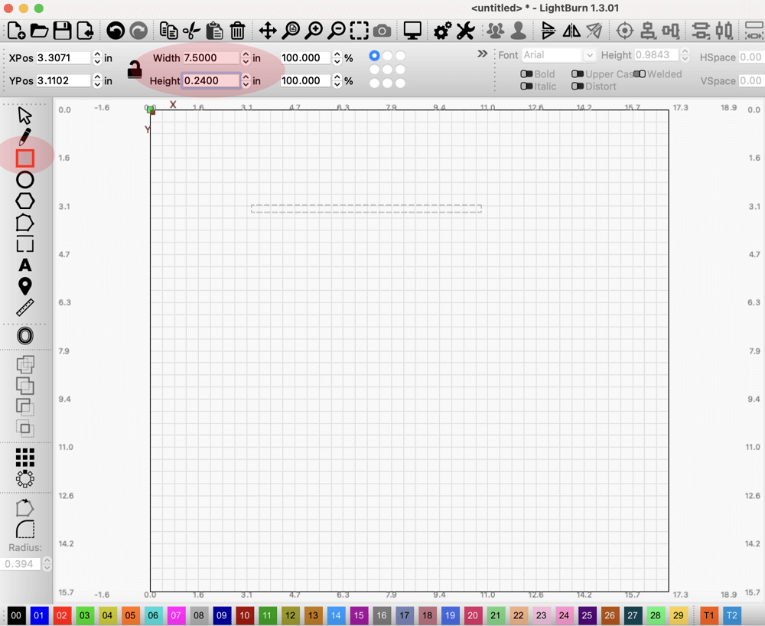Choose the Text tool
This screenshot has height=626, width=765.
(x=25, y=266)
